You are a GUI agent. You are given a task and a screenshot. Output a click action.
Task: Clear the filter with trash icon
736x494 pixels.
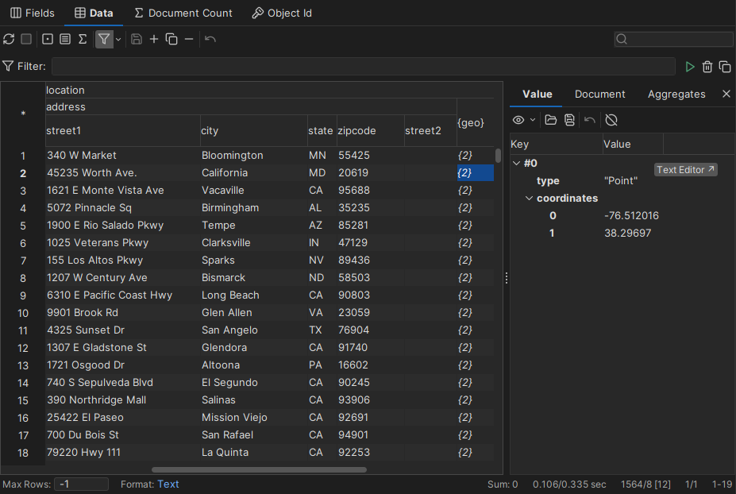[707, 67]
